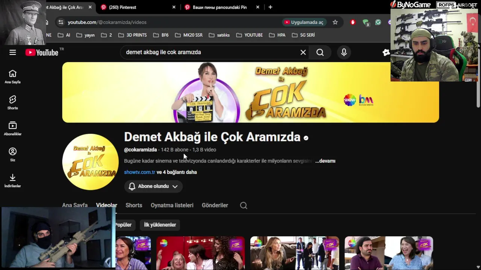Select the Videolar channel tab
Screen dimensions: 481x270
point(106,205)
